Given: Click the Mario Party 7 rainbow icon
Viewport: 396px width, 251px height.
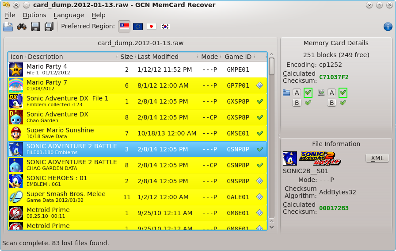Looking at the screenshot, I should pos(16,85).
